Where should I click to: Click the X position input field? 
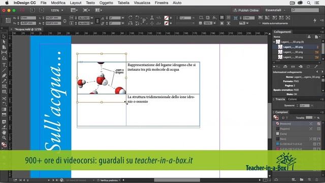(x=28, y=18)
